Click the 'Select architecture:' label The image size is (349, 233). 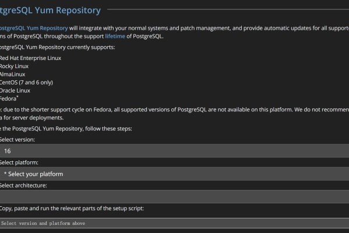[23, 185]
